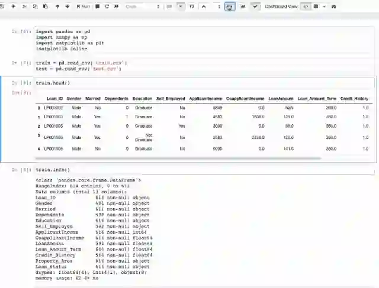Screen dimensions: 379x288
Task: Click the NaN LoanAmount cell
Action: pos(290,108)
